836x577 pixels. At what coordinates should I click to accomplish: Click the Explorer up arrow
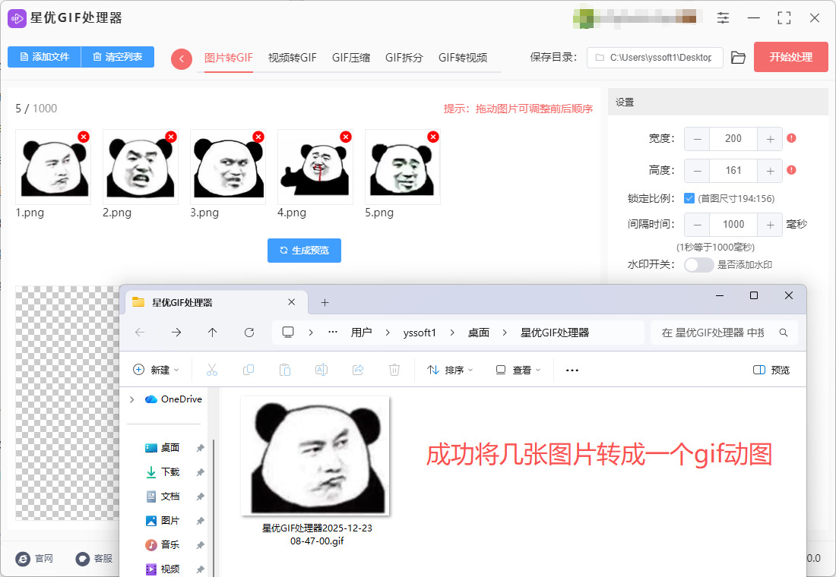point(212,333)
